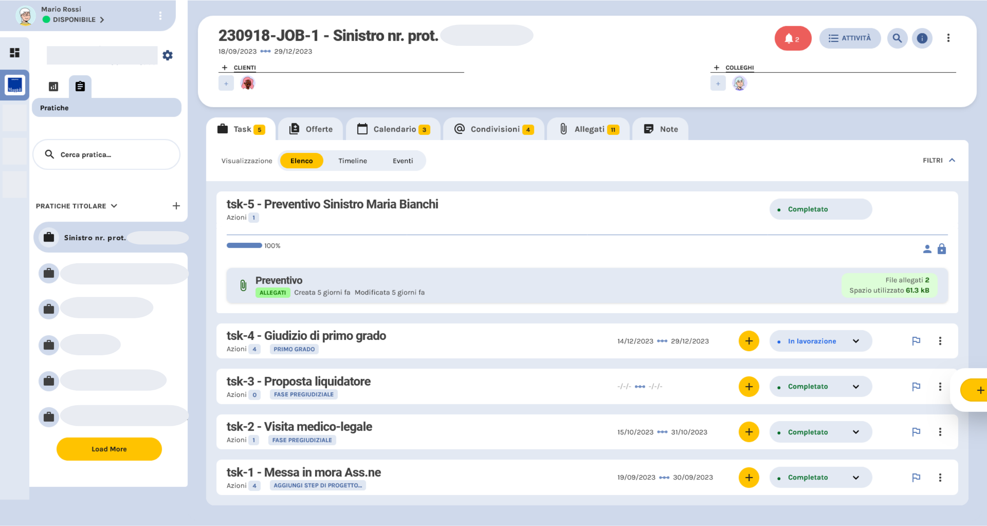Click the info icon next to search
Viewport: 987px width, 526px height.
922,38
